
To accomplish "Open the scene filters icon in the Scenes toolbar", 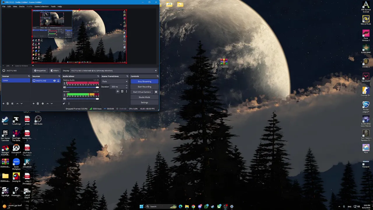I will pos(12,104).
